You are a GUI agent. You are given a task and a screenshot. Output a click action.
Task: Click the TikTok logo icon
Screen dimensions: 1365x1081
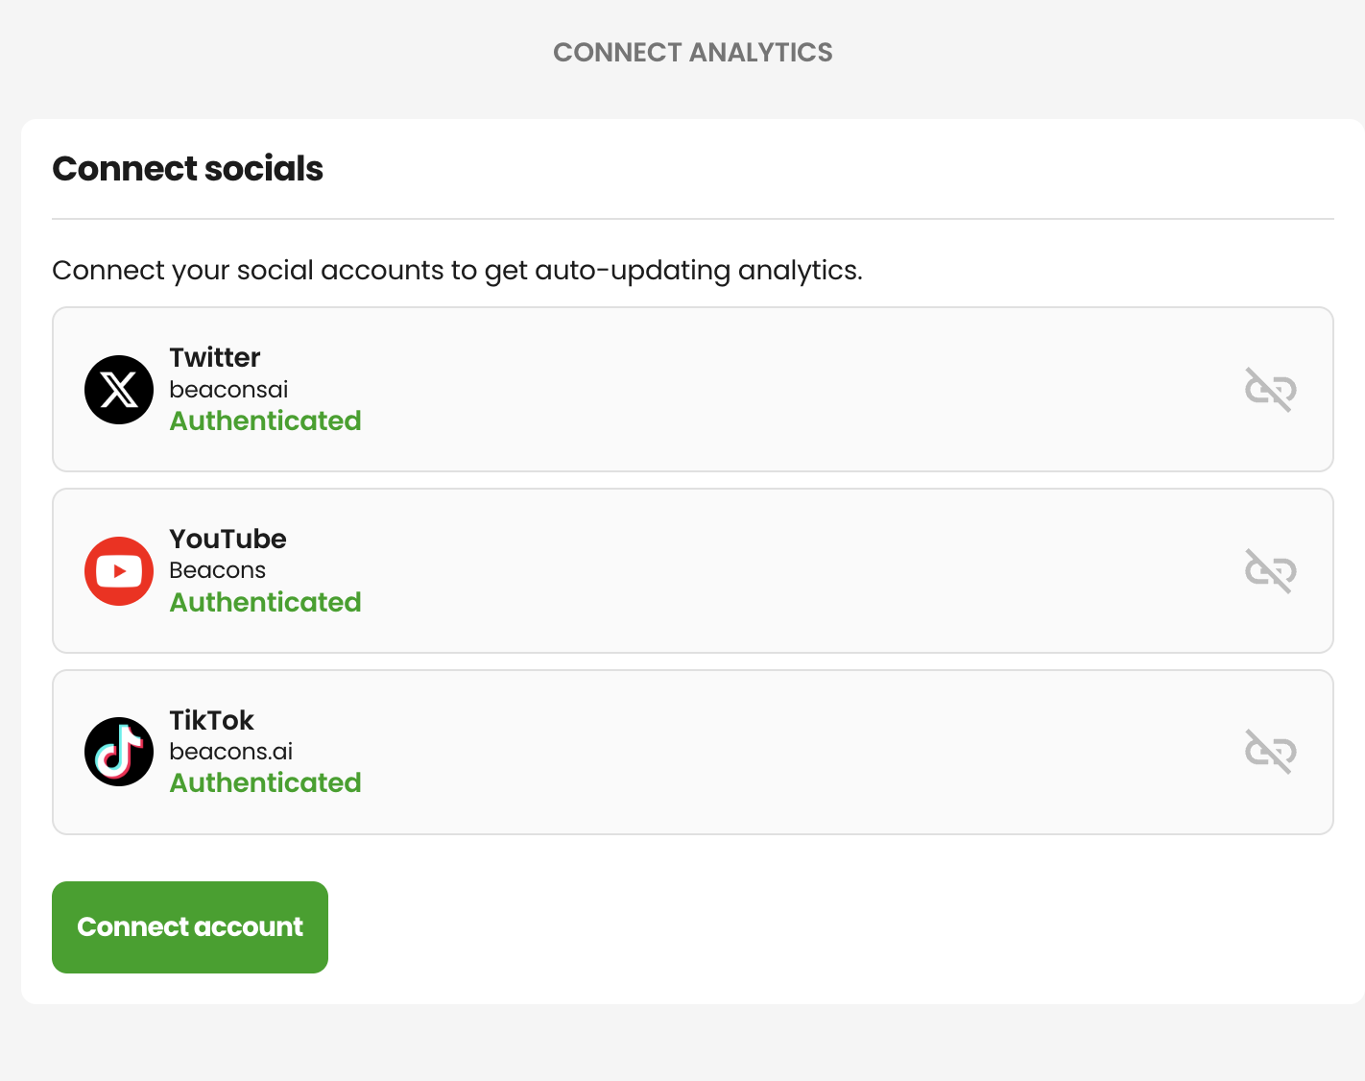(x=119, y=752)
